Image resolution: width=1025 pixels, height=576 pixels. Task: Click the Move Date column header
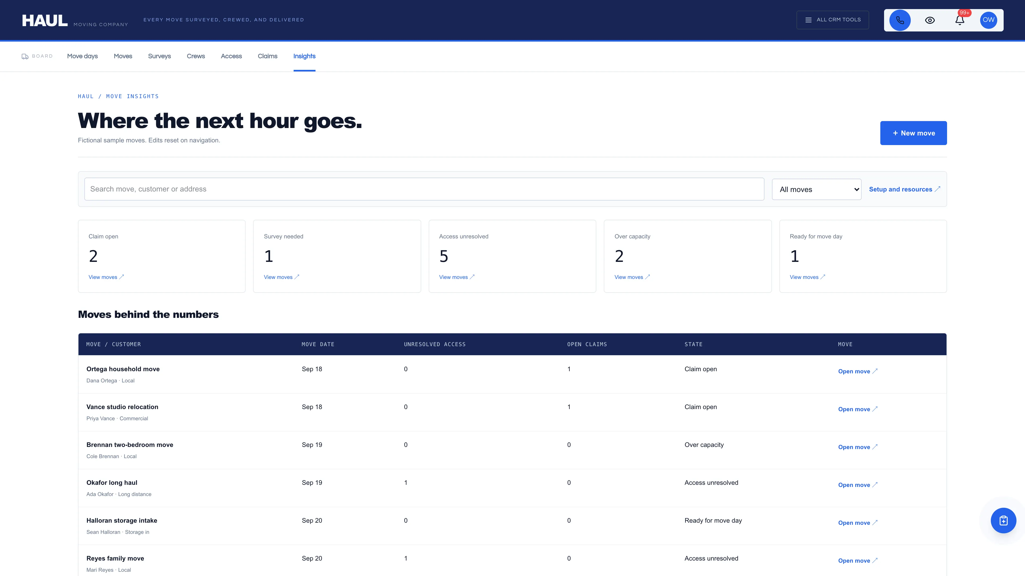click(318, 344)
